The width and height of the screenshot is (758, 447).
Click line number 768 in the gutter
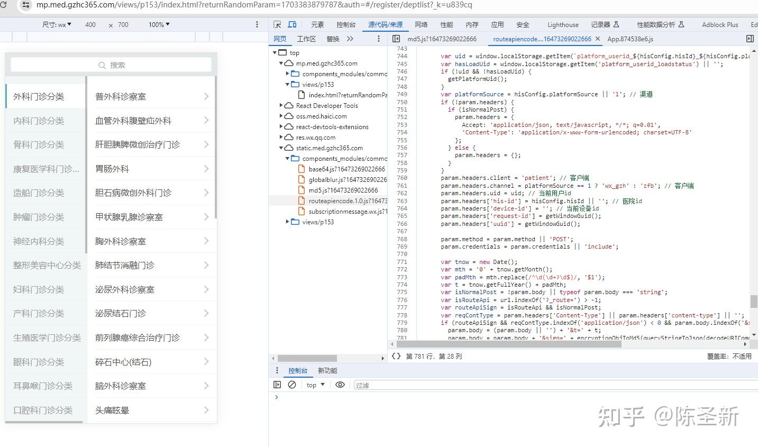pos(402,239)
